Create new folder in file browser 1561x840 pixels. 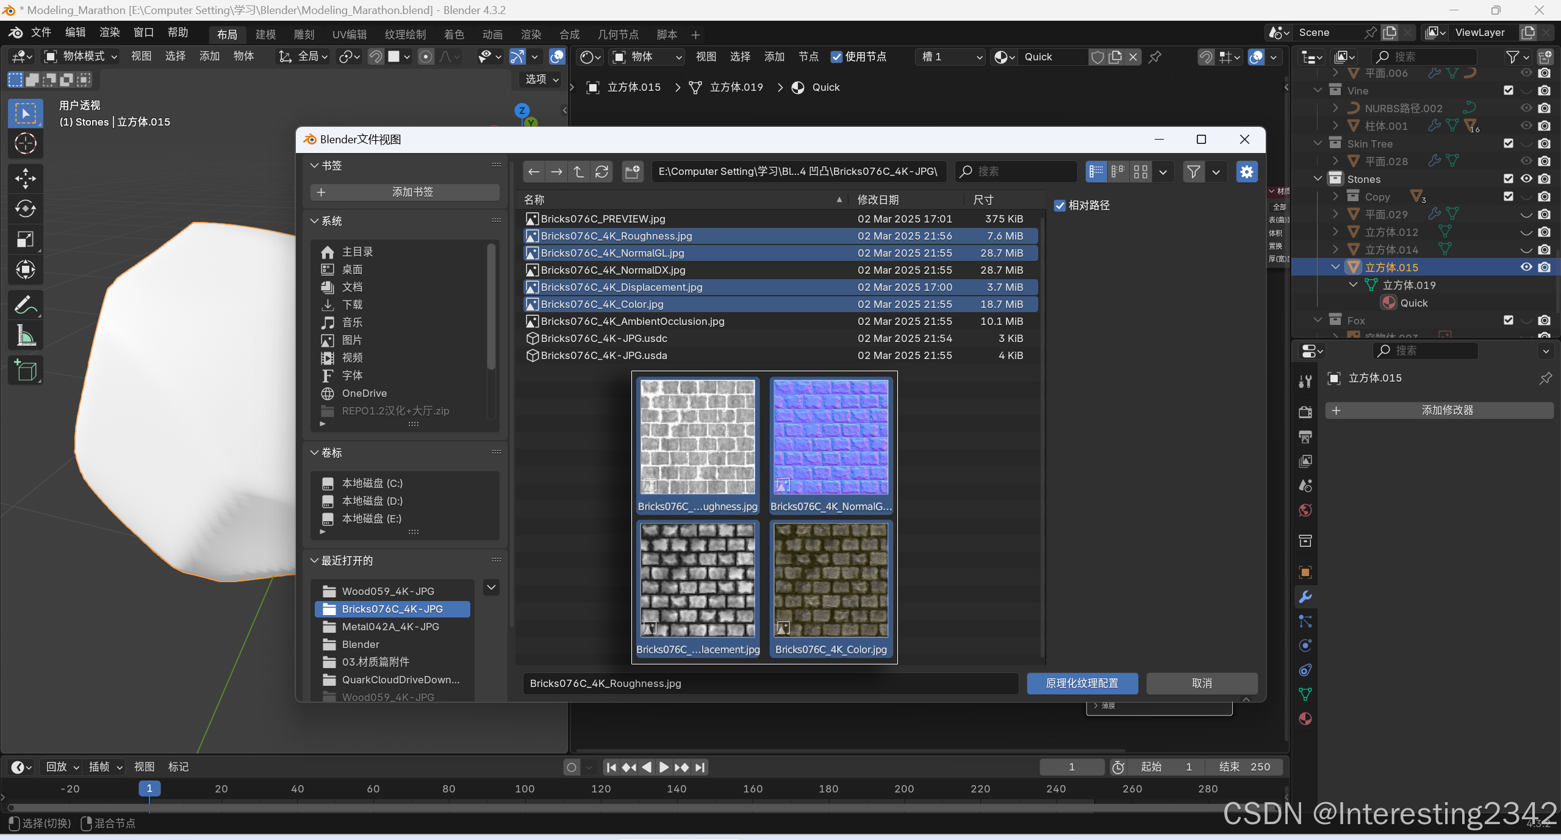[633, 172]
